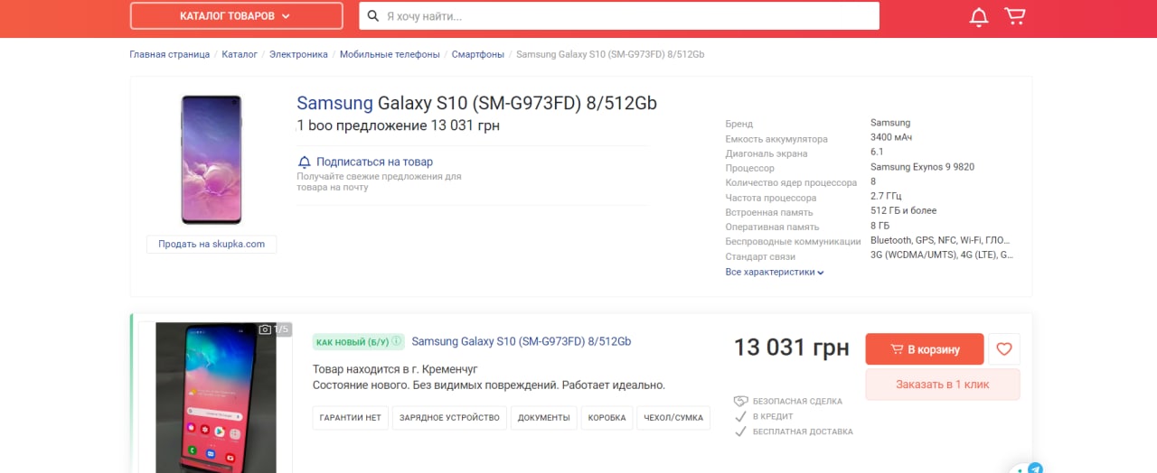Image resolution: width=1157 pixels, height=473 pixels.
Task: Open the КАТАЛОГ ТОВАРОВ dropdown
Action: tap(236, 16)
